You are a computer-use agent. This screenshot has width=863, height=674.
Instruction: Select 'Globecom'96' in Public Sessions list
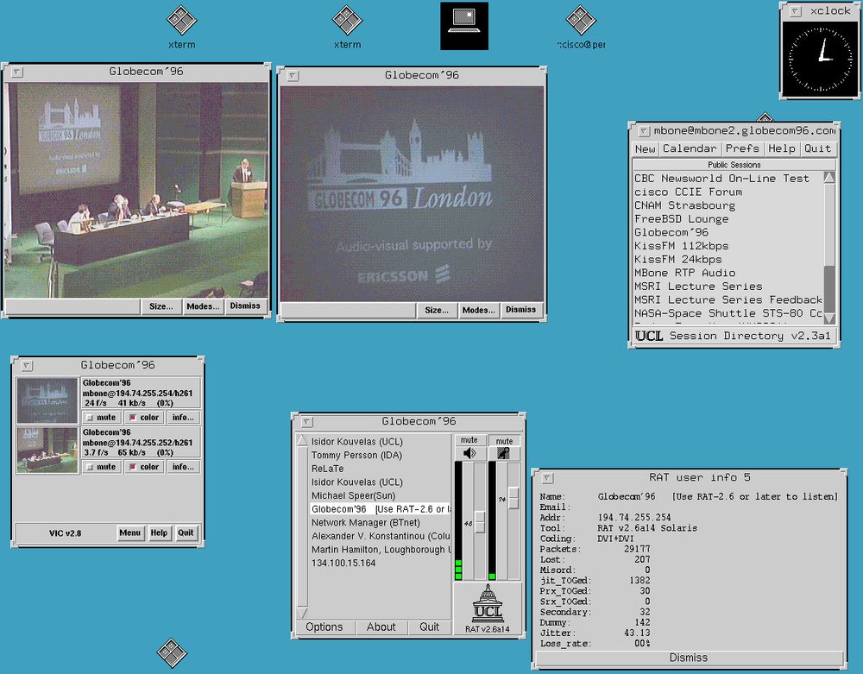pyautogui.click(x=671, y=233)
